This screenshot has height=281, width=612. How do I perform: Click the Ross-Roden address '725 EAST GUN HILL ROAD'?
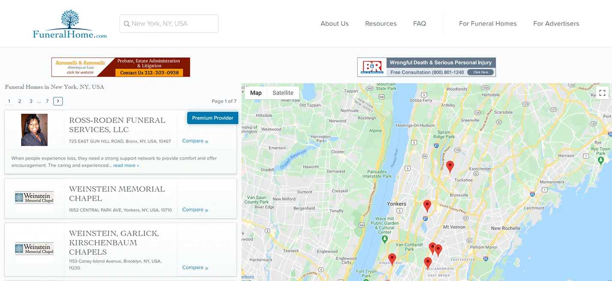click(120, 141)
